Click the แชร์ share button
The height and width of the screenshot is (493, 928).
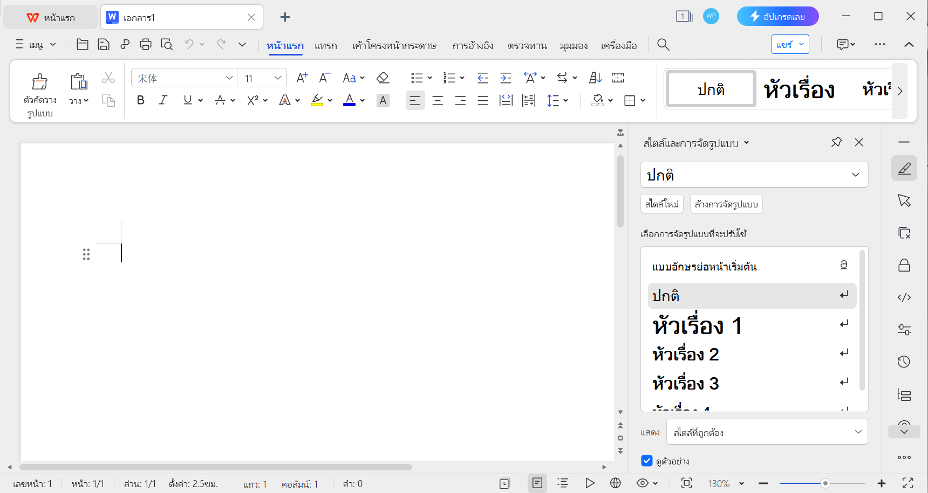pos(790,44)
